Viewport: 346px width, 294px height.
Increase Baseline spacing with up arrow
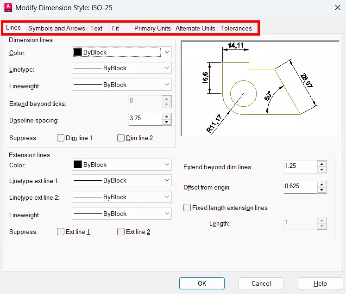pyautogui.click(x=167, y=116)
